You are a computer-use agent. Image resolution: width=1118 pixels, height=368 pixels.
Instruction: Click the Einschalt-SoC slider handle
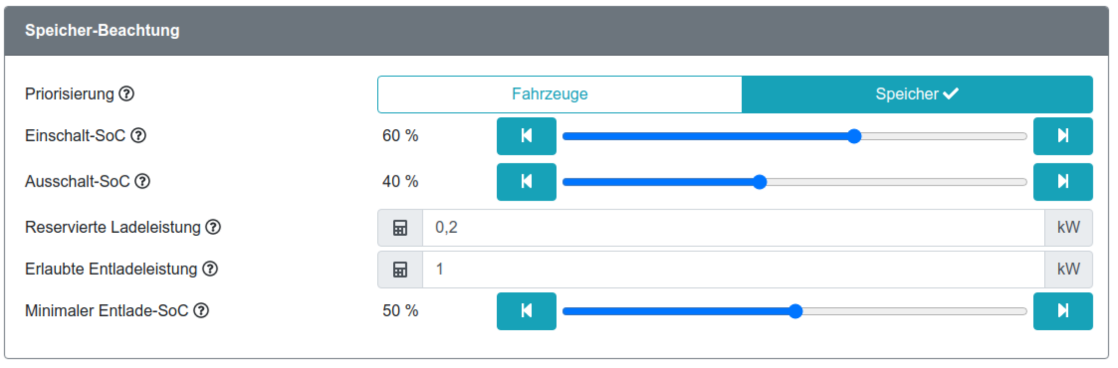[x=854, y=136]
